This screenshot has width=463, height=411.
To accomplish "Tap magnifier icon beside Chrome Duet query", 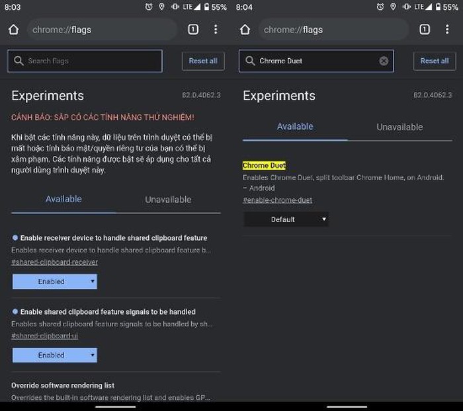I will click(250, 61).
